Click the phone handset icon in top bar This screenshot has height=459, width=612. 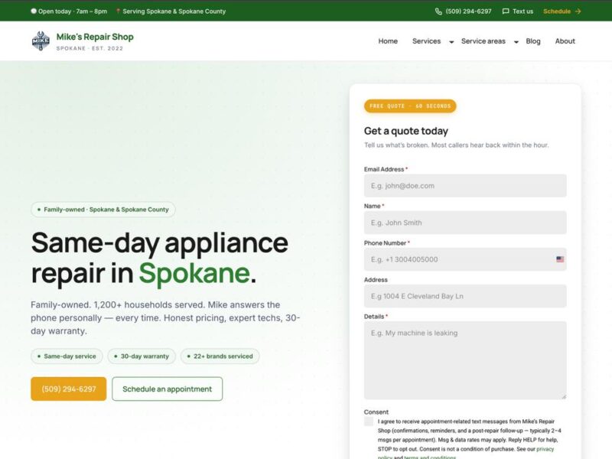pyautogui.click(x=438, y=11)
